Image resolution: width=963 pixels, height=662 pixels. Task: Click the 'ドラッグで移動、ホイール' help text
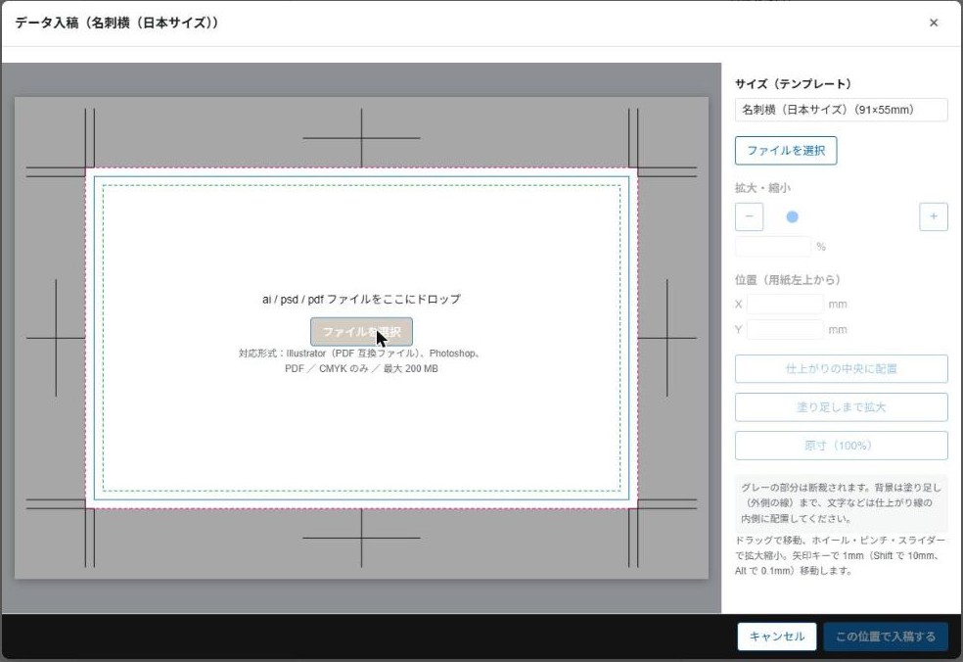pyautogui.click(x=841, y=555)
